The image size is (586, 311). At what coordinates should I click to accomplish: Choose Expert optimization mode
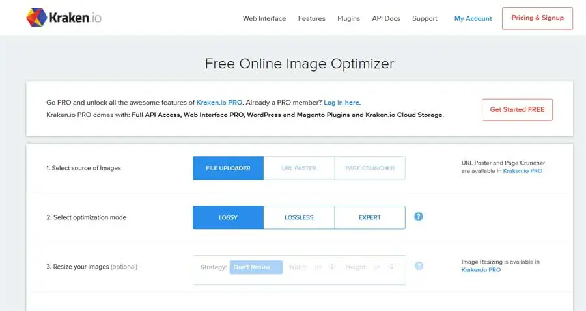tap(370, 217)
